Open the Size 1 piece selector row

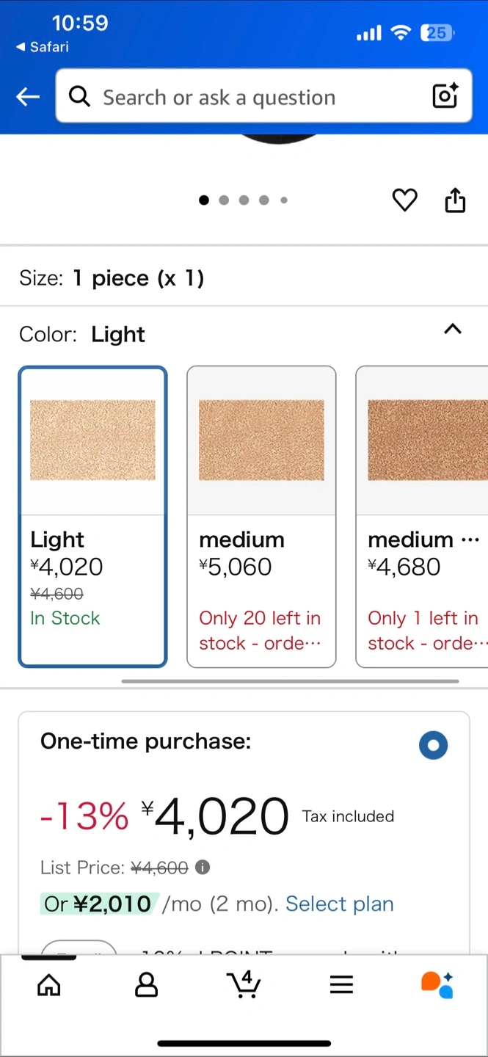click(x=244, y=278)
